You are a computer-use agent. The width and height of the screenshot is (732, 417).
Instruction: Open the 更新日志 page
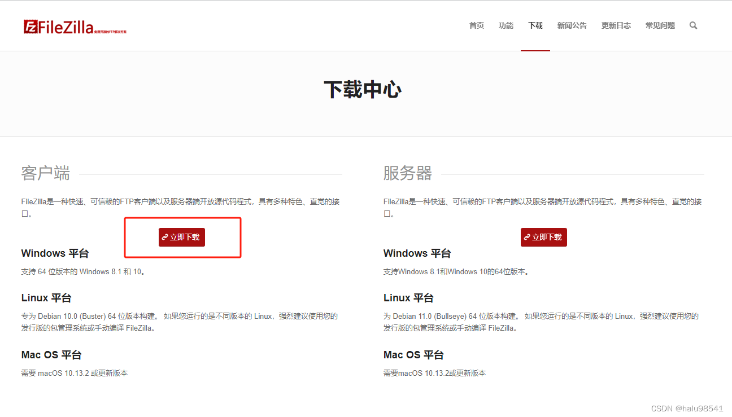click(616, 25)
